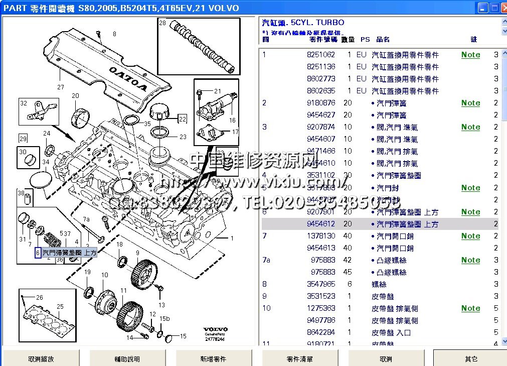The image size is (507, 366).
Task: Click callout number 6 beside the tooltip
Action: point(38,253)
